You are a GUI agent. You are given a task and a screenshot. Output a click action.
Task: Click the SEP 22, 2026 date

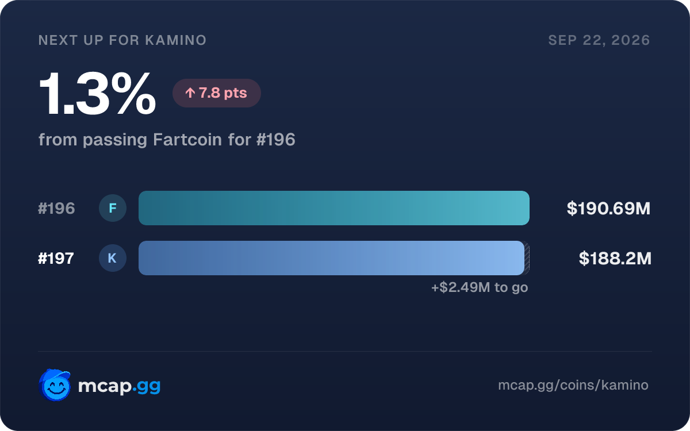pos(599,40)
